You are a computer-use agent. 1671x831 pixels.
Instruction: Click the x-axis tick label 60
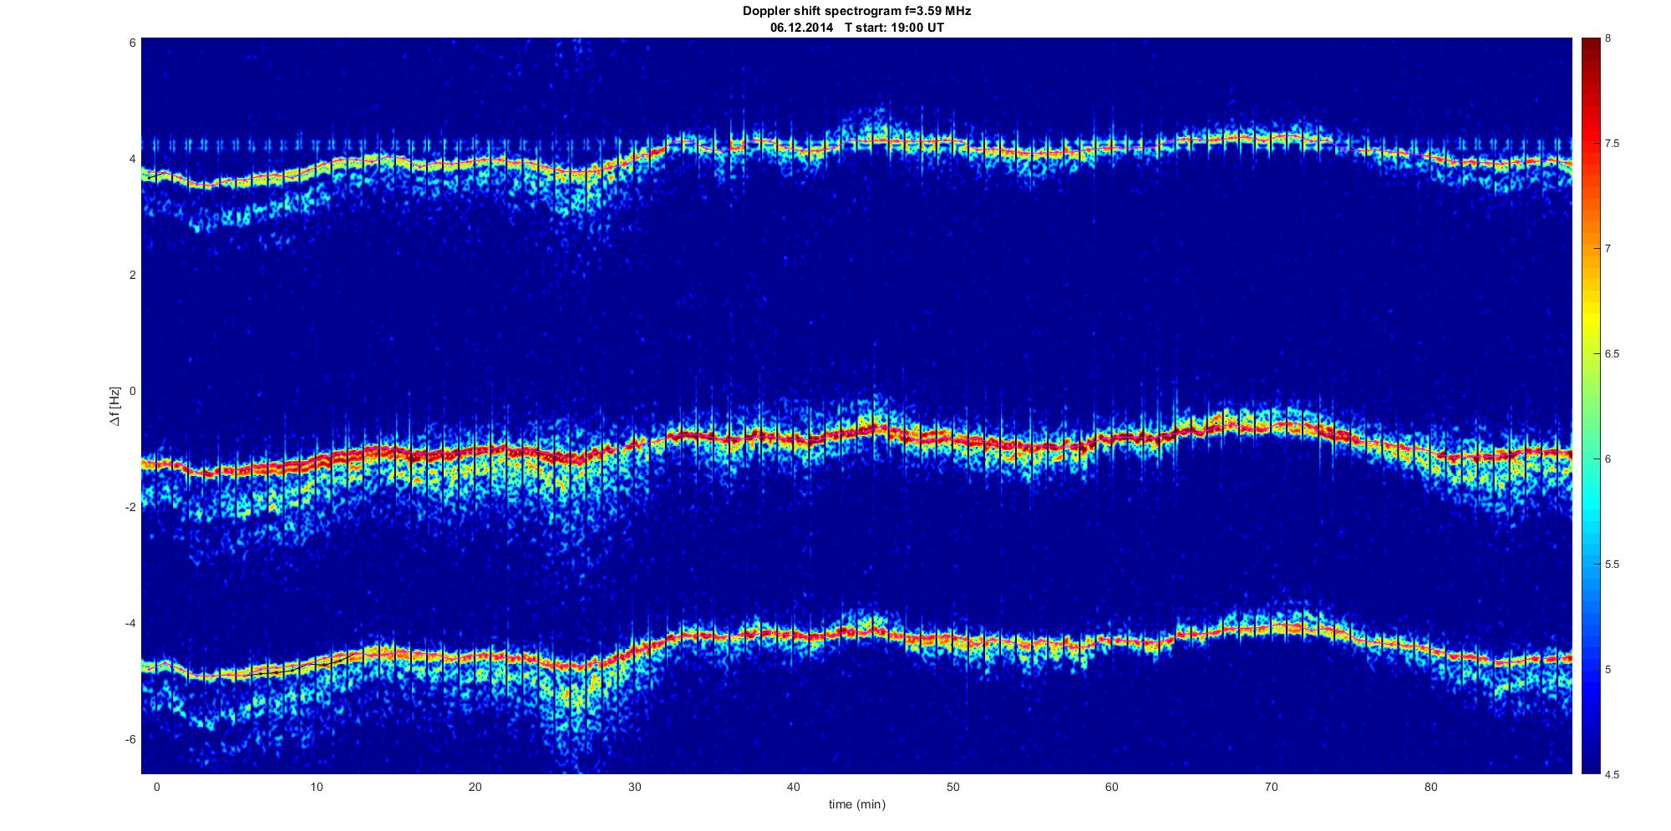1111,788
